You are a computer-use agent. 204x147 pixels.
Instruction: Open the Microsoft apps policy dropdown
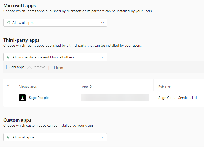[x=55, y=23]
